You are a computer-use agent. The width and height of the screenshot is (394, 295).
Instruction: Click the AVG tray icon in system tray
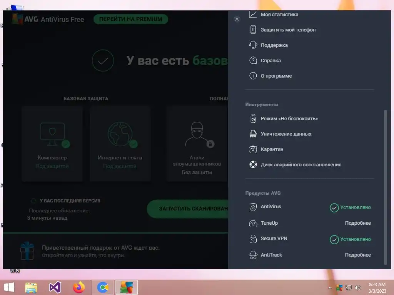coord(339,288)
